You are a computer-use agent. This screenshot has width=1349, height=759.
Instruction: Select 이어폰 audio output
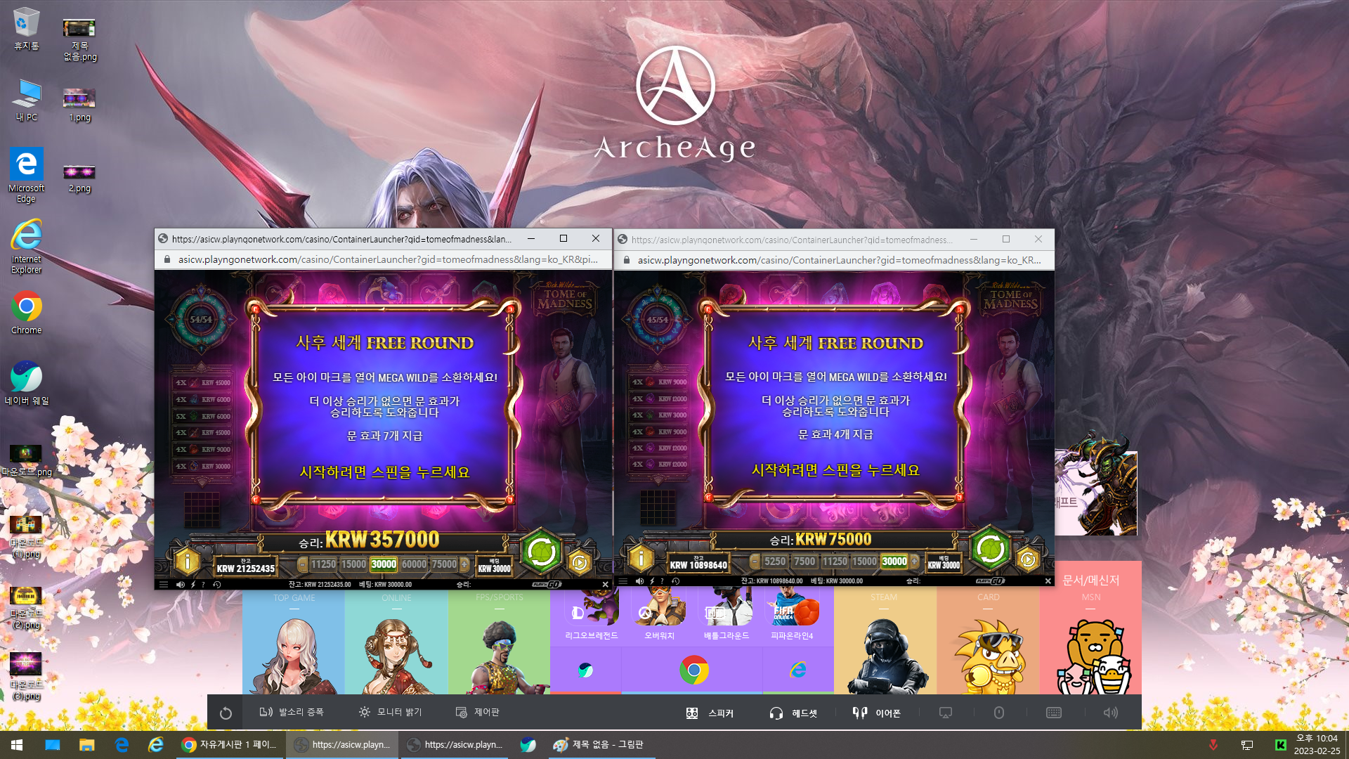pos(876,713)
